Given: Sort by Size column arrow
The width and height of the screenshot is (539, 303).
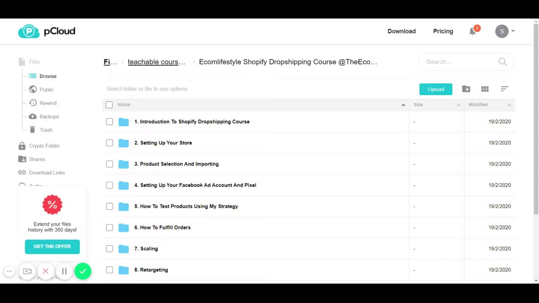Looking at the screenshot, I should (x=459, y=105).
